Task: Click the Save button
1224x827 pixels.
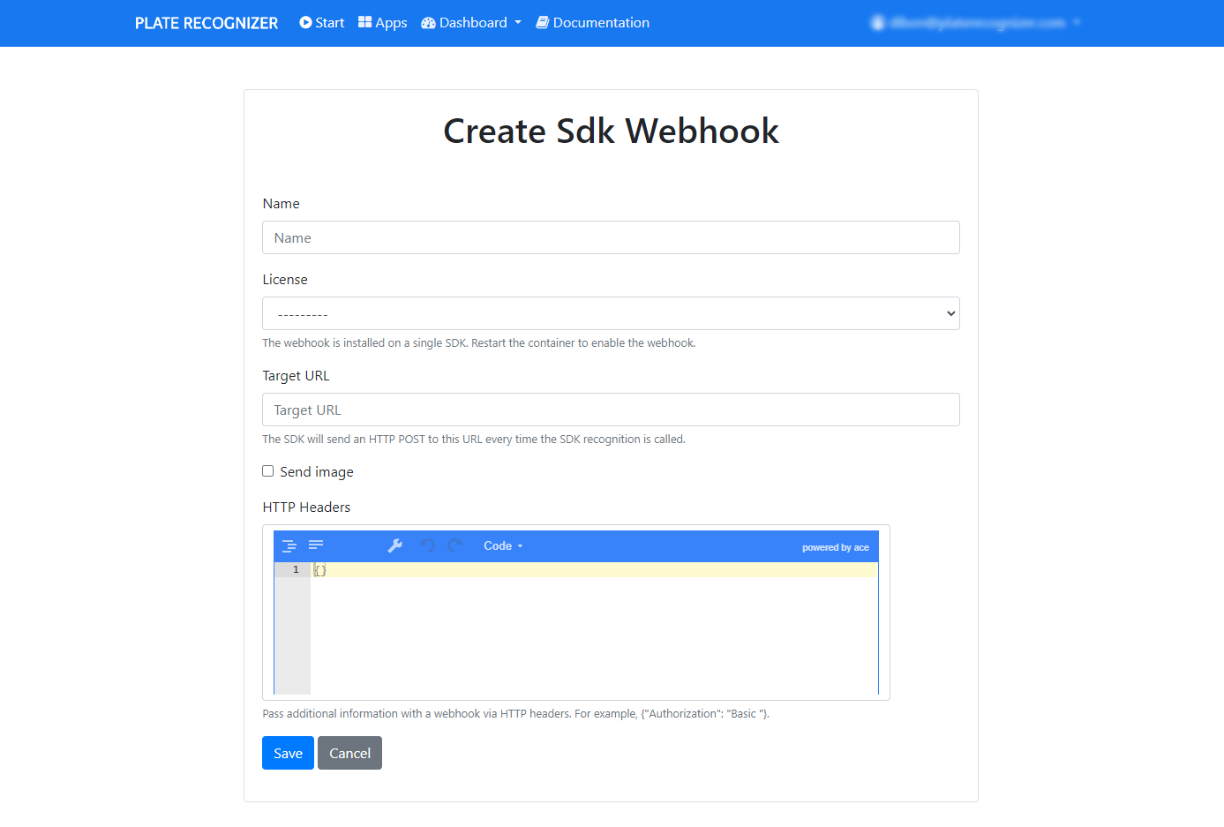Action: [x=288, y=753]
